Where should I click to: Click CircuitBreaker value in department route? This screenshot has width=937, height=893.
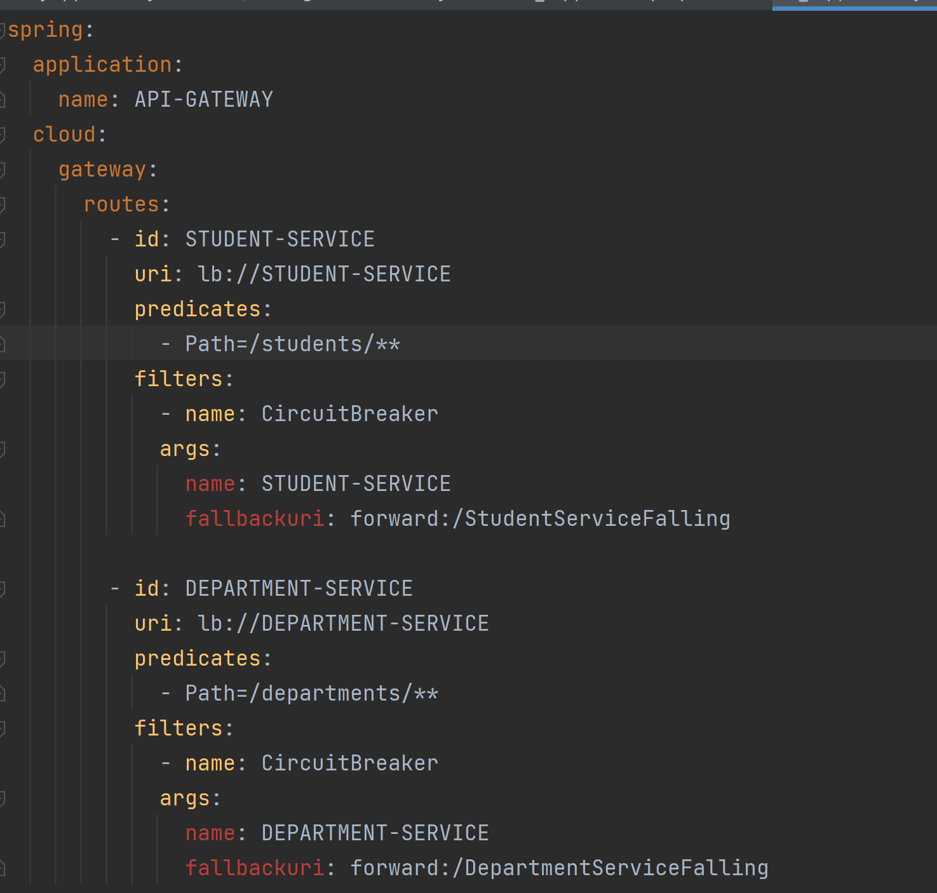350,763
